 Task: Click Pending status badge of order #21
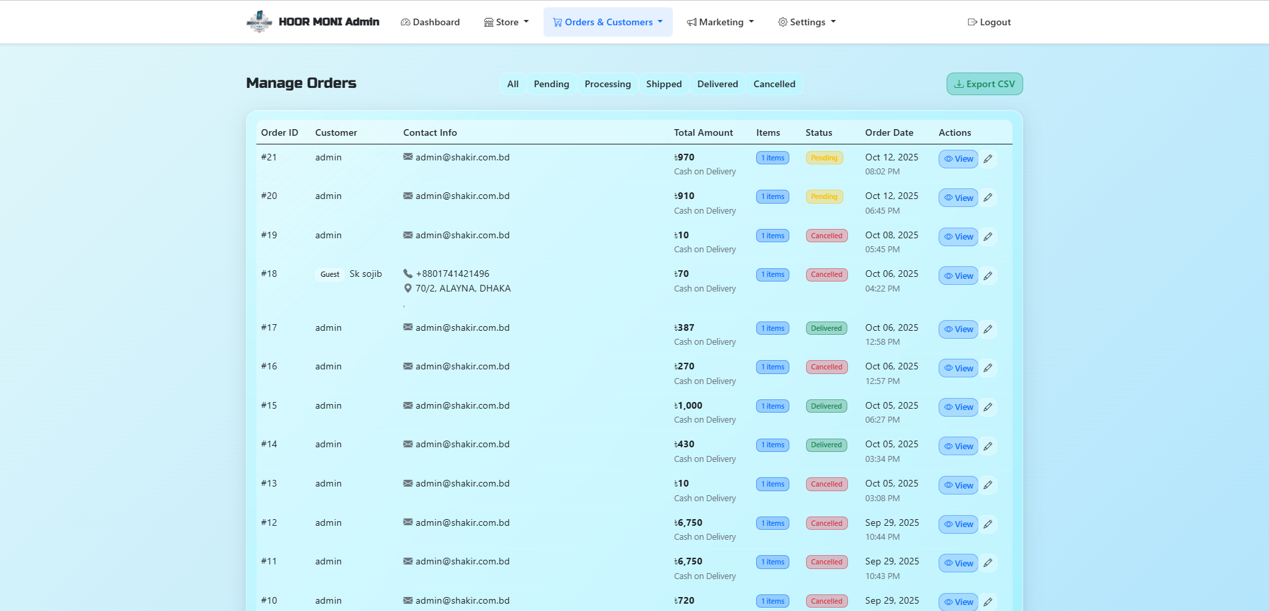coord(825,158)
